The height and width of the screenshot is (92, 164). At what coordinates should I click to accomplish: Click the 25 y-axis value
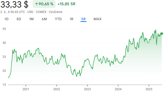tap(4, 57)
